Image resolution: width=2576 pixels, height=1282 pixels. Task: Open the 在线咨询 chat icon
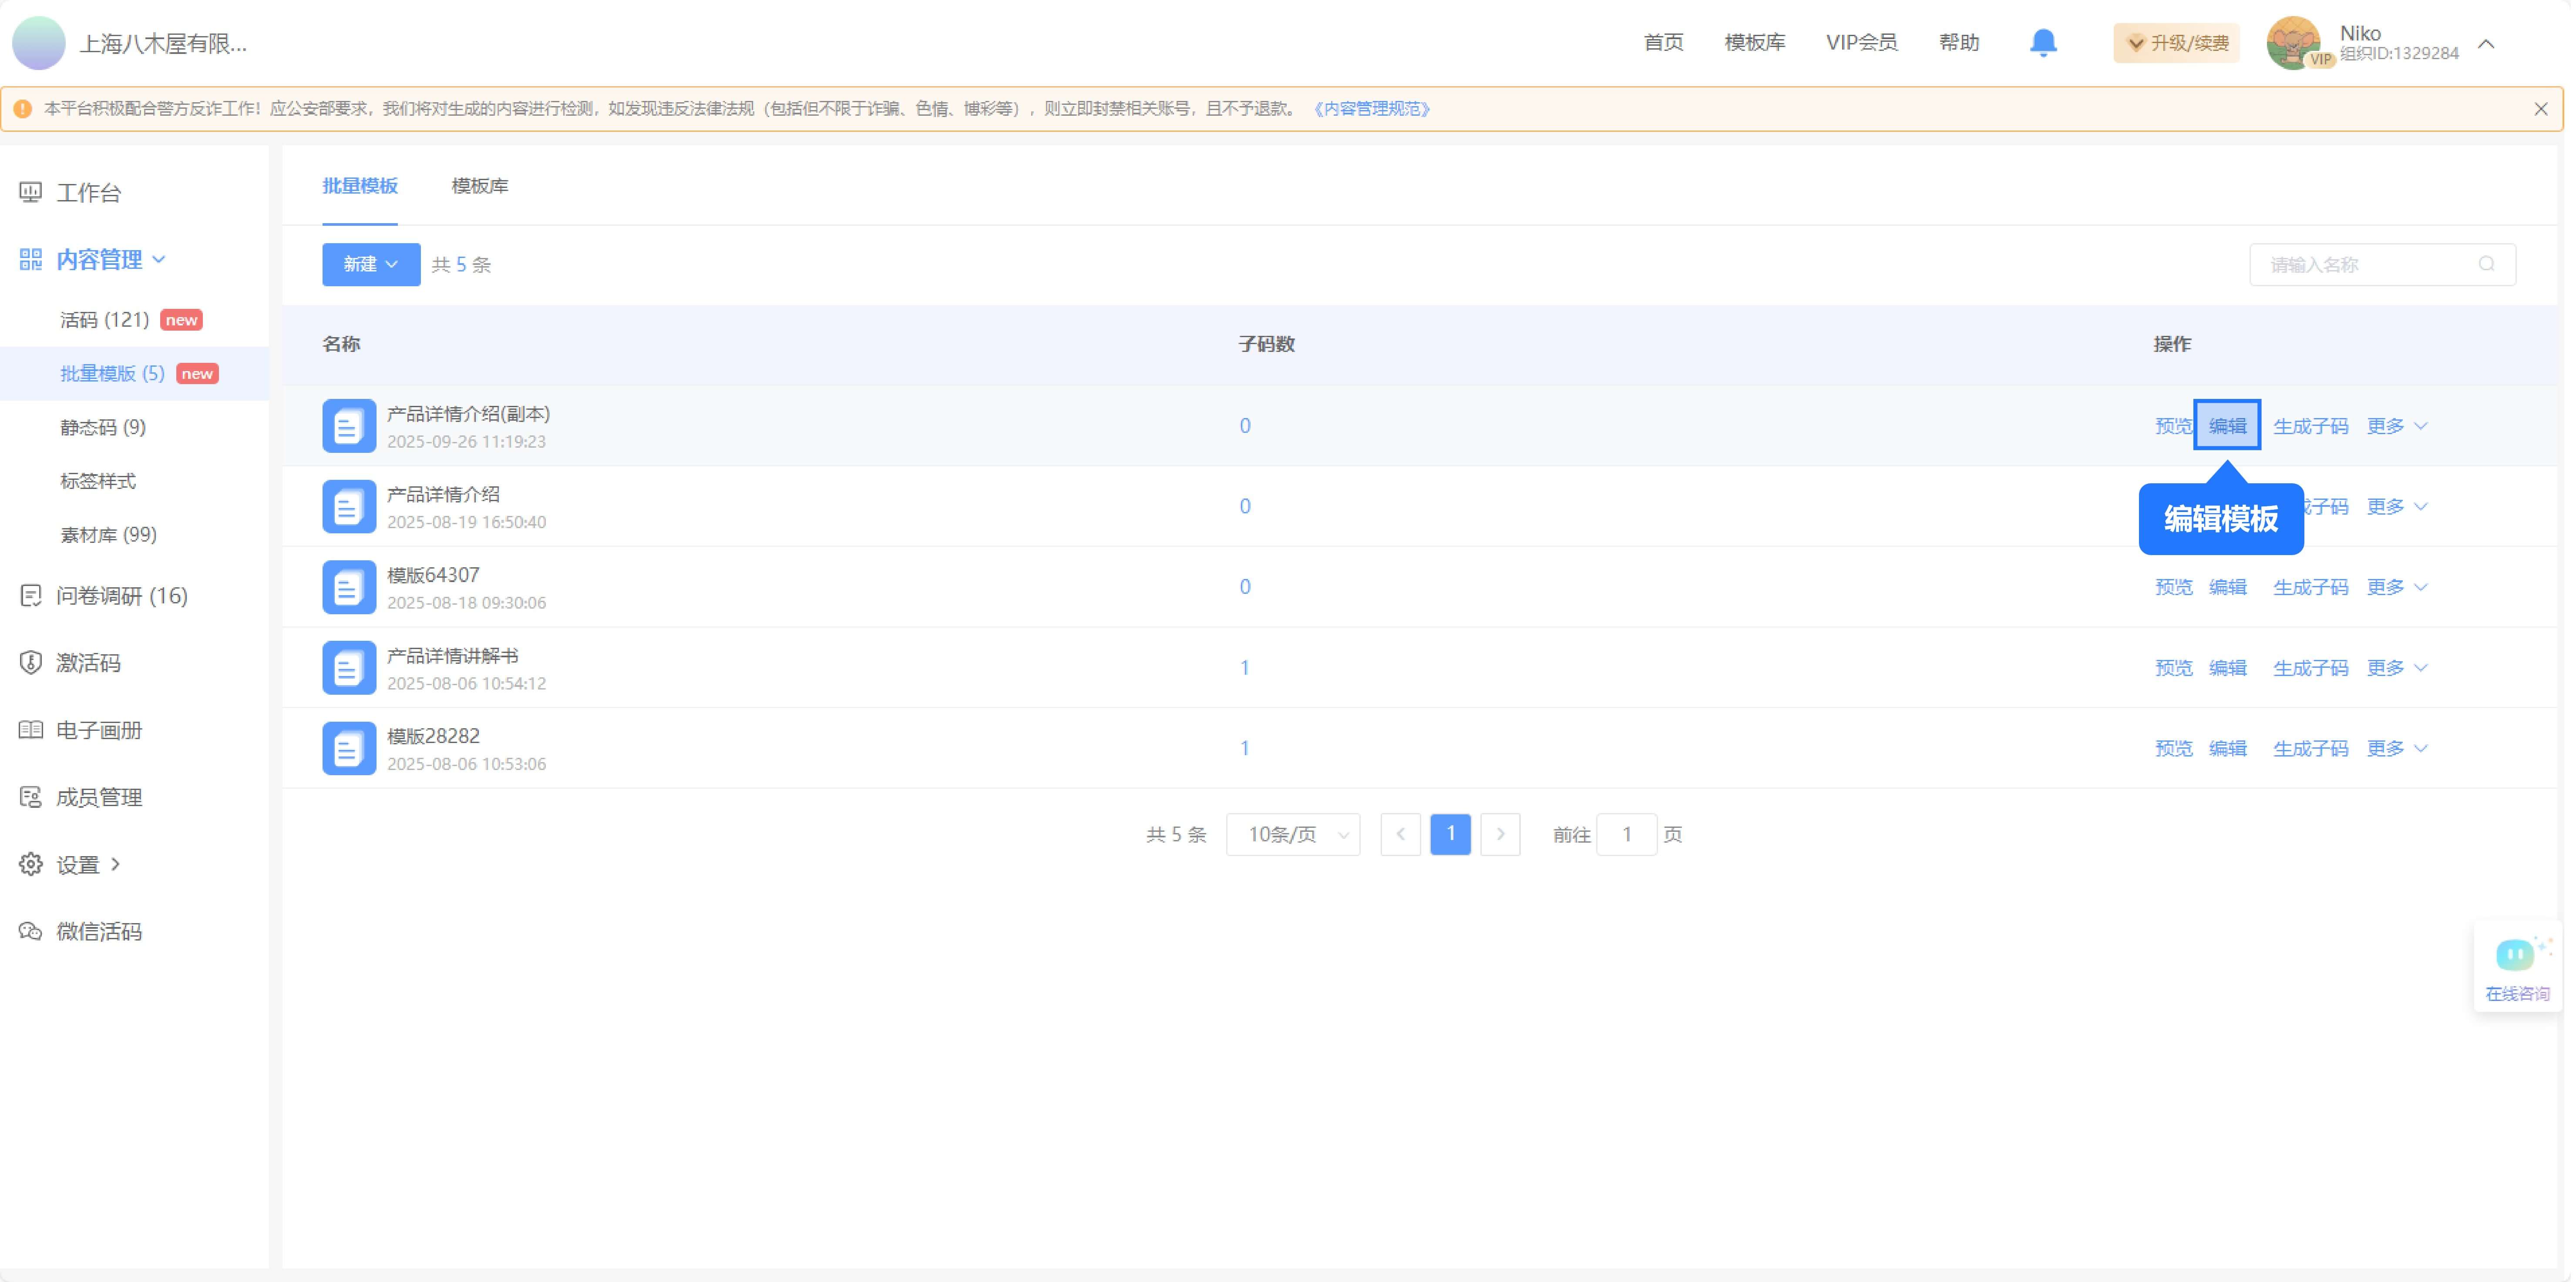2516,954
